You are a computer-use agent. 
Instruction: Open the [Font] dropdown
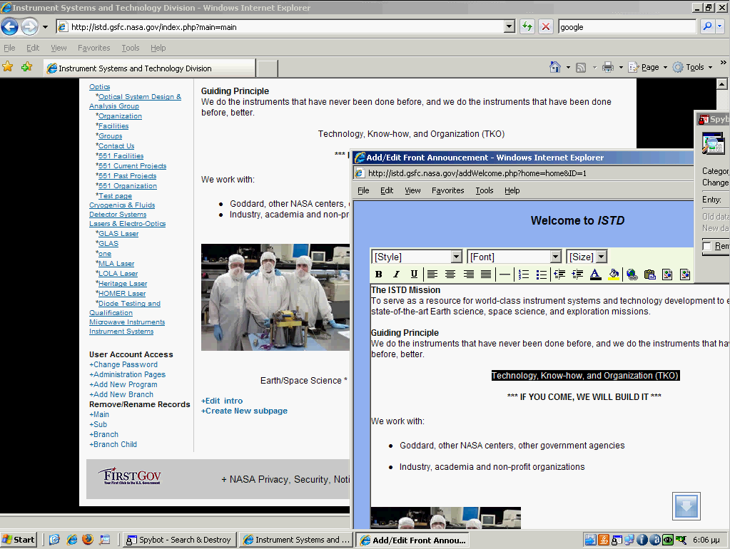tap(514, 257)
